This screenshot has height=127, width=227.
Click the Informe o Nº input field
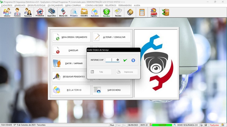click(x=112, y=60)
